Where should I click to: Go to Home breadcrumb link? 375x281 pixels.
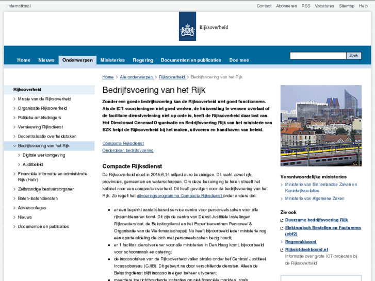coord(108,77)
